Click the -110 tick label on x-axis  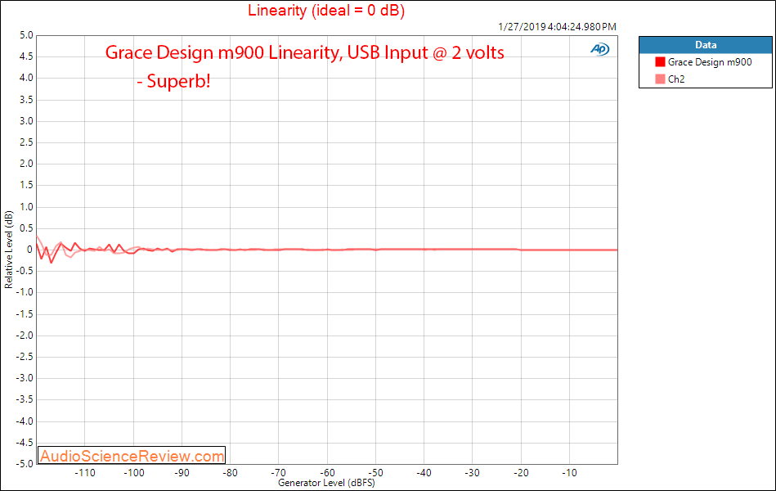tap(85, 473)
